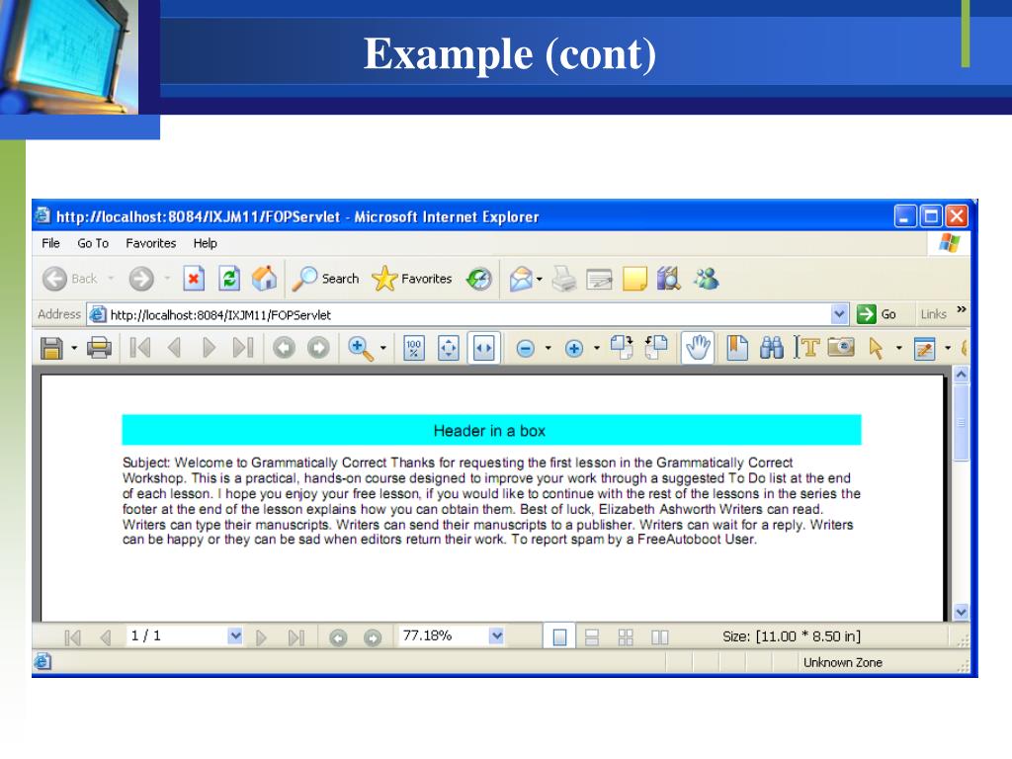Select the Zoom In magnifier tool
1012x759 pixels.
[x=360, y=349]
